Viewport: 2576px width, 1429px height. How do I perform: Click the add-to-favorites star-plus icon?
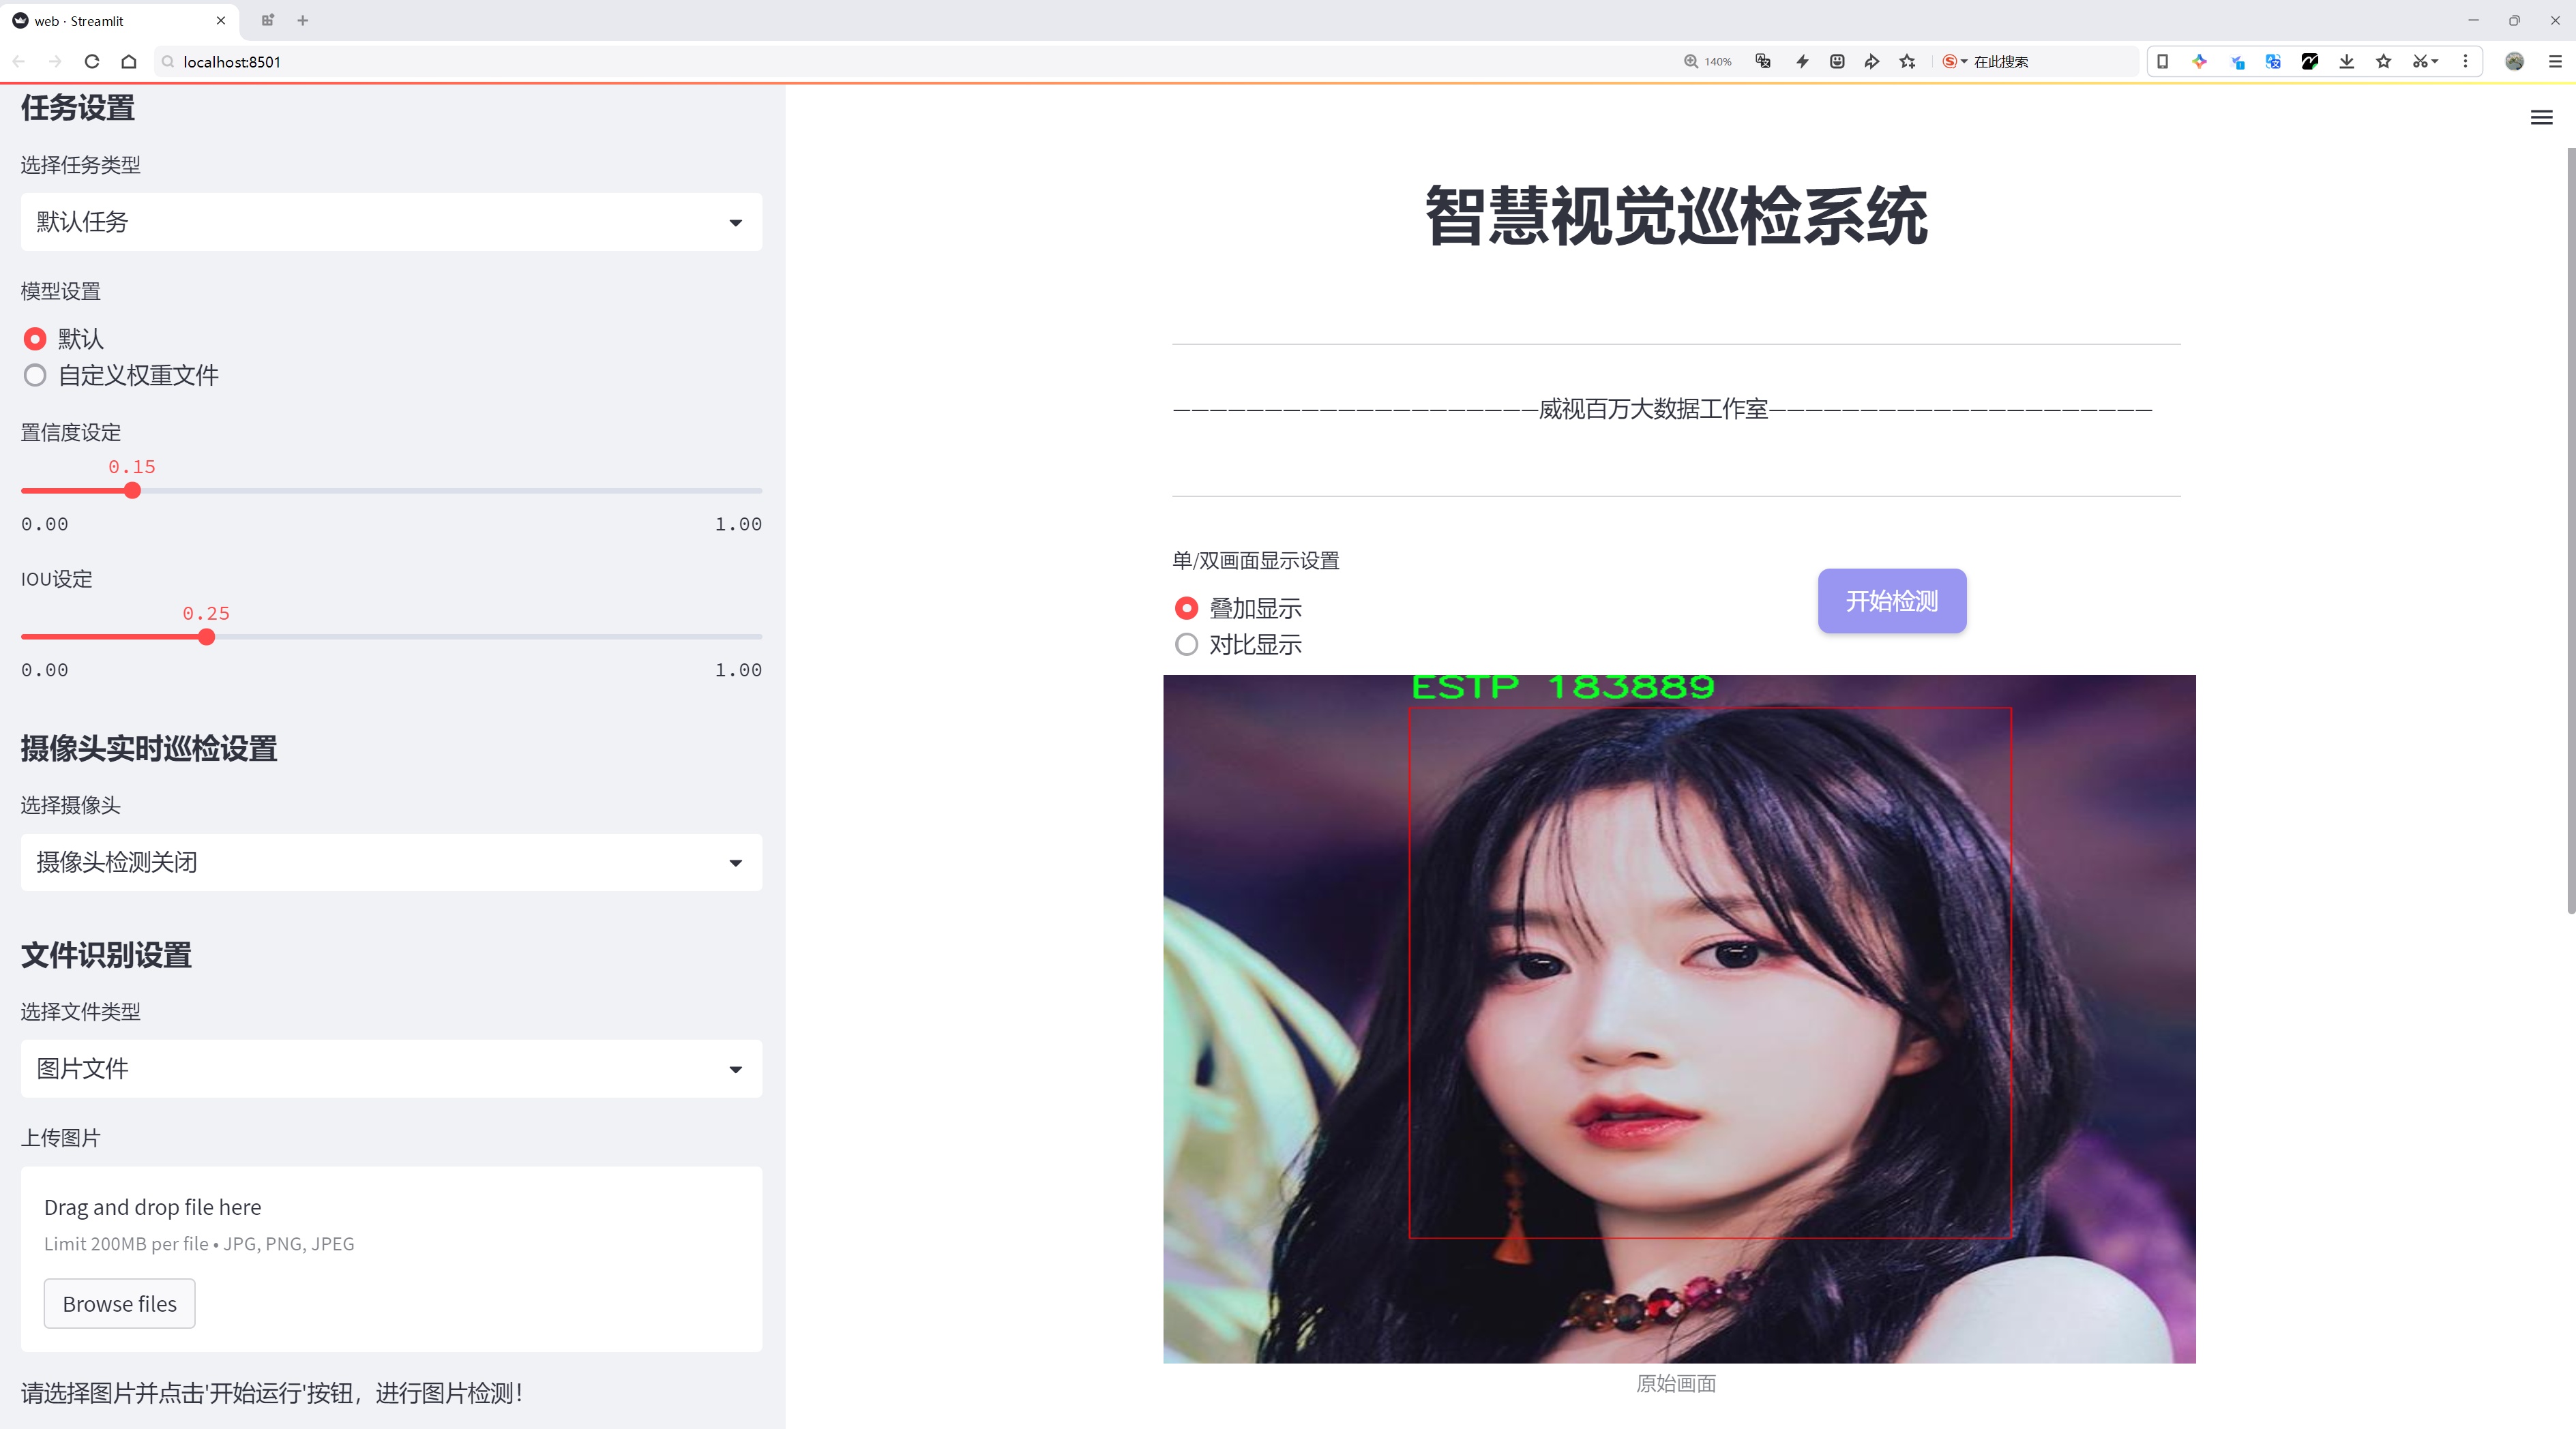pyautogui.click(x=1908, y=62)
